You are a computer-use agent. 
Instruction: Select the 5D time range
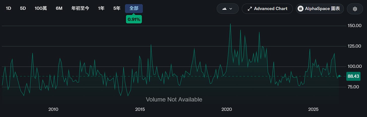coord(23,9)
